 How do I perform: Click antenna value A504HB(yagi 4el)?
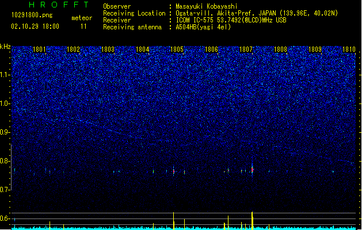[x=203, y=27]
